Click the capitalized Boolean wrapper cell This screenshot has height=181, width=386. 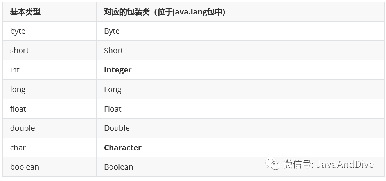[240, 167]
